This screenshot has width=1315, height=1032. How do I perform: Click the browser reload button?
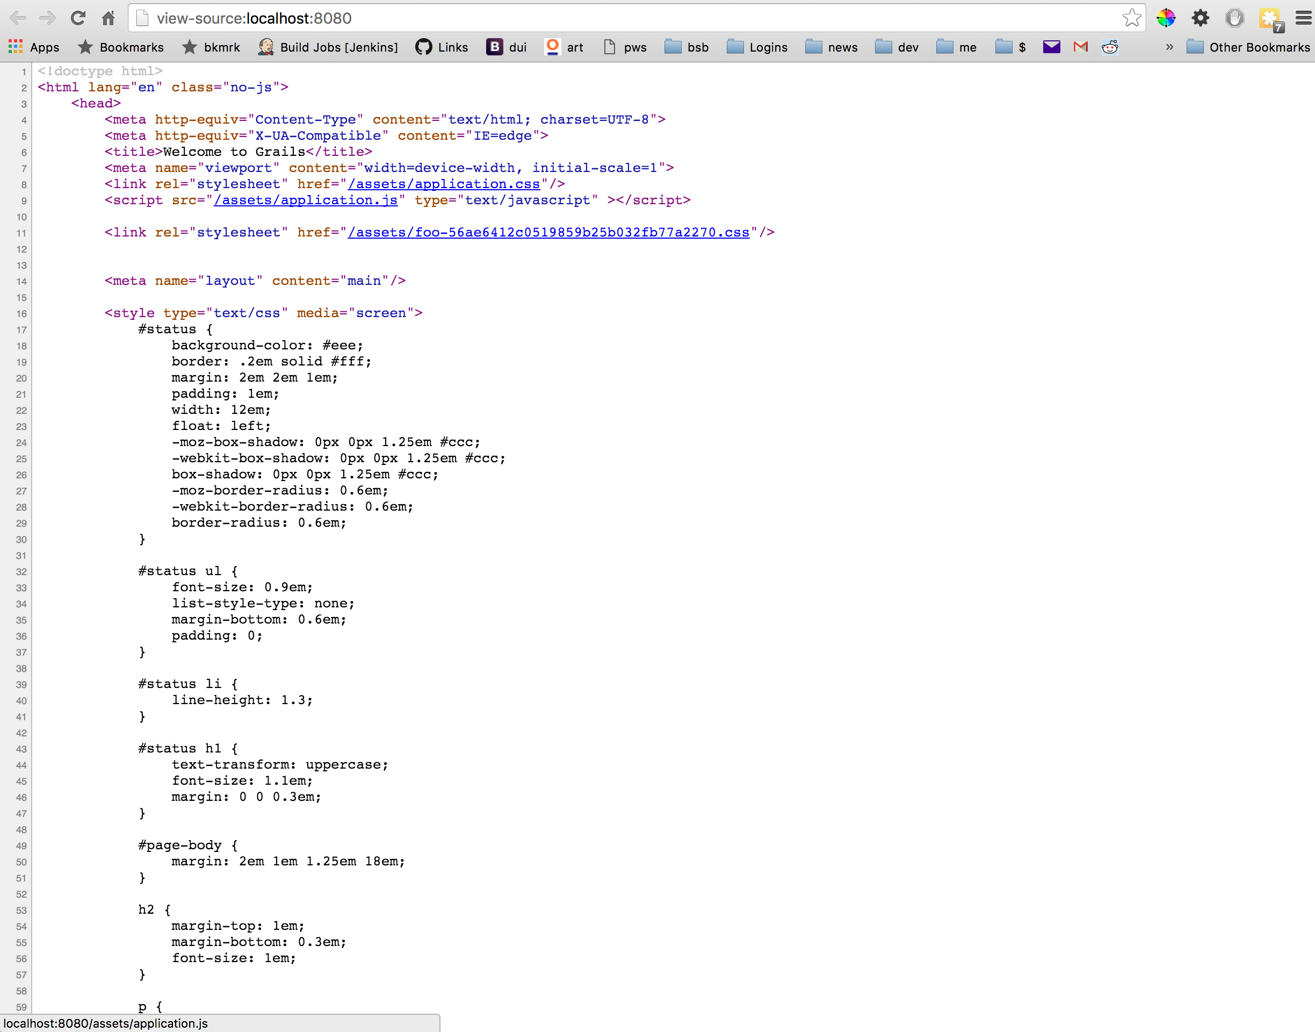pos(78,18)
